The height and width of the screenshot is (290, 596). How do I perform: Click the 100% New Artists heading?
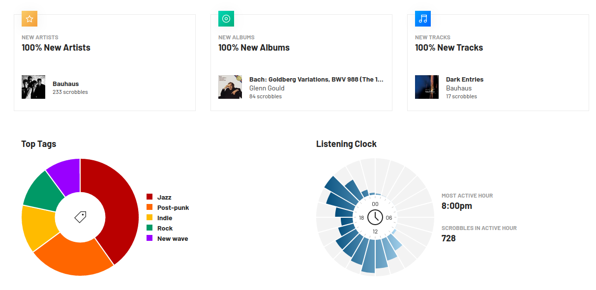pos(56,48)
